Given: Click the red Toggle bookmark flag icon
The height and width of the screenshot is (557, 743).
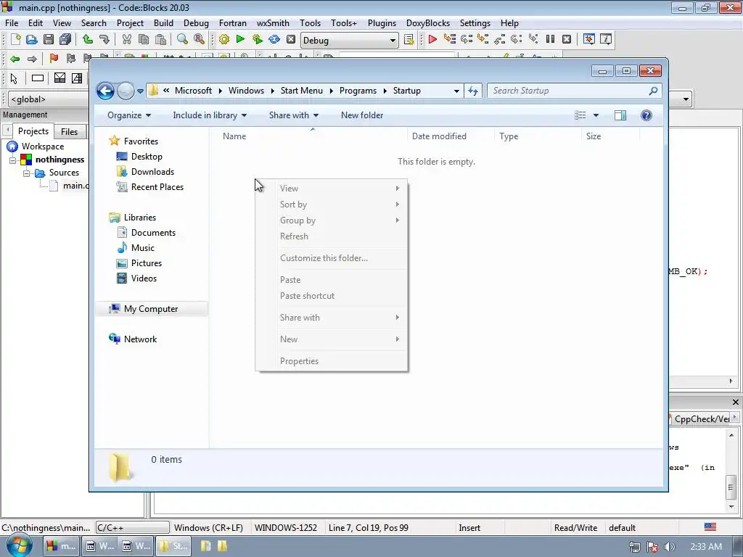Looking at the screenshot, I should [x=54, y=59].
